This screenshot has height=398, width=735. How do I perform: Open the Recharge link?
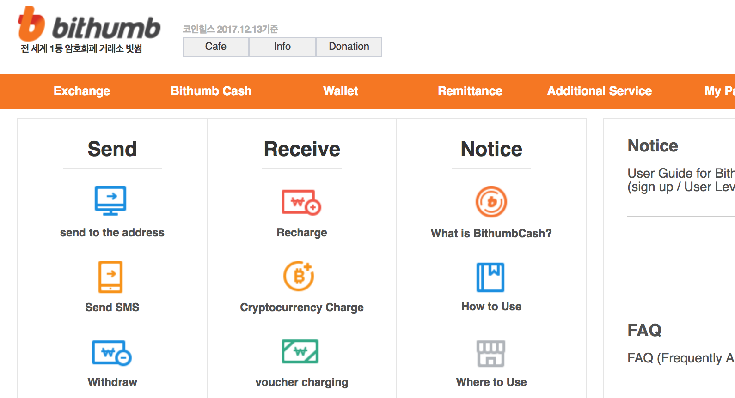302,233
